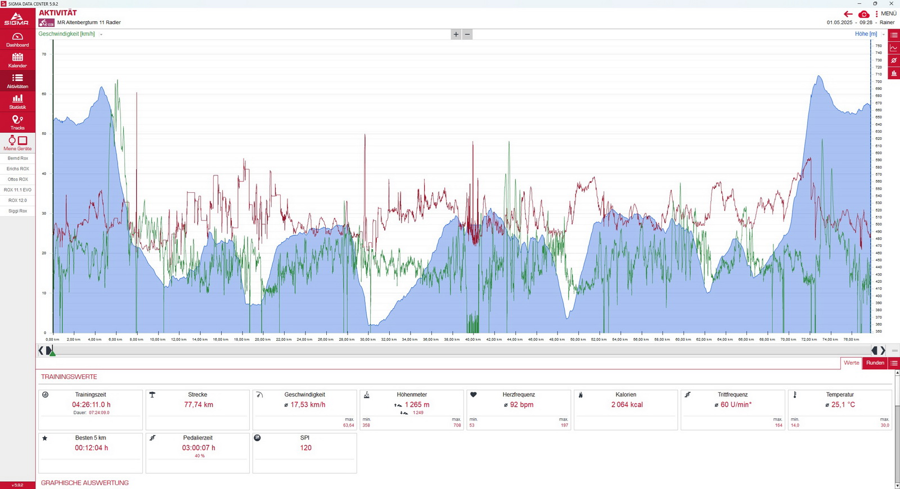Expand the Höhe axis dropdown
This screenshot has height=489, width=900.
(883, 34)
